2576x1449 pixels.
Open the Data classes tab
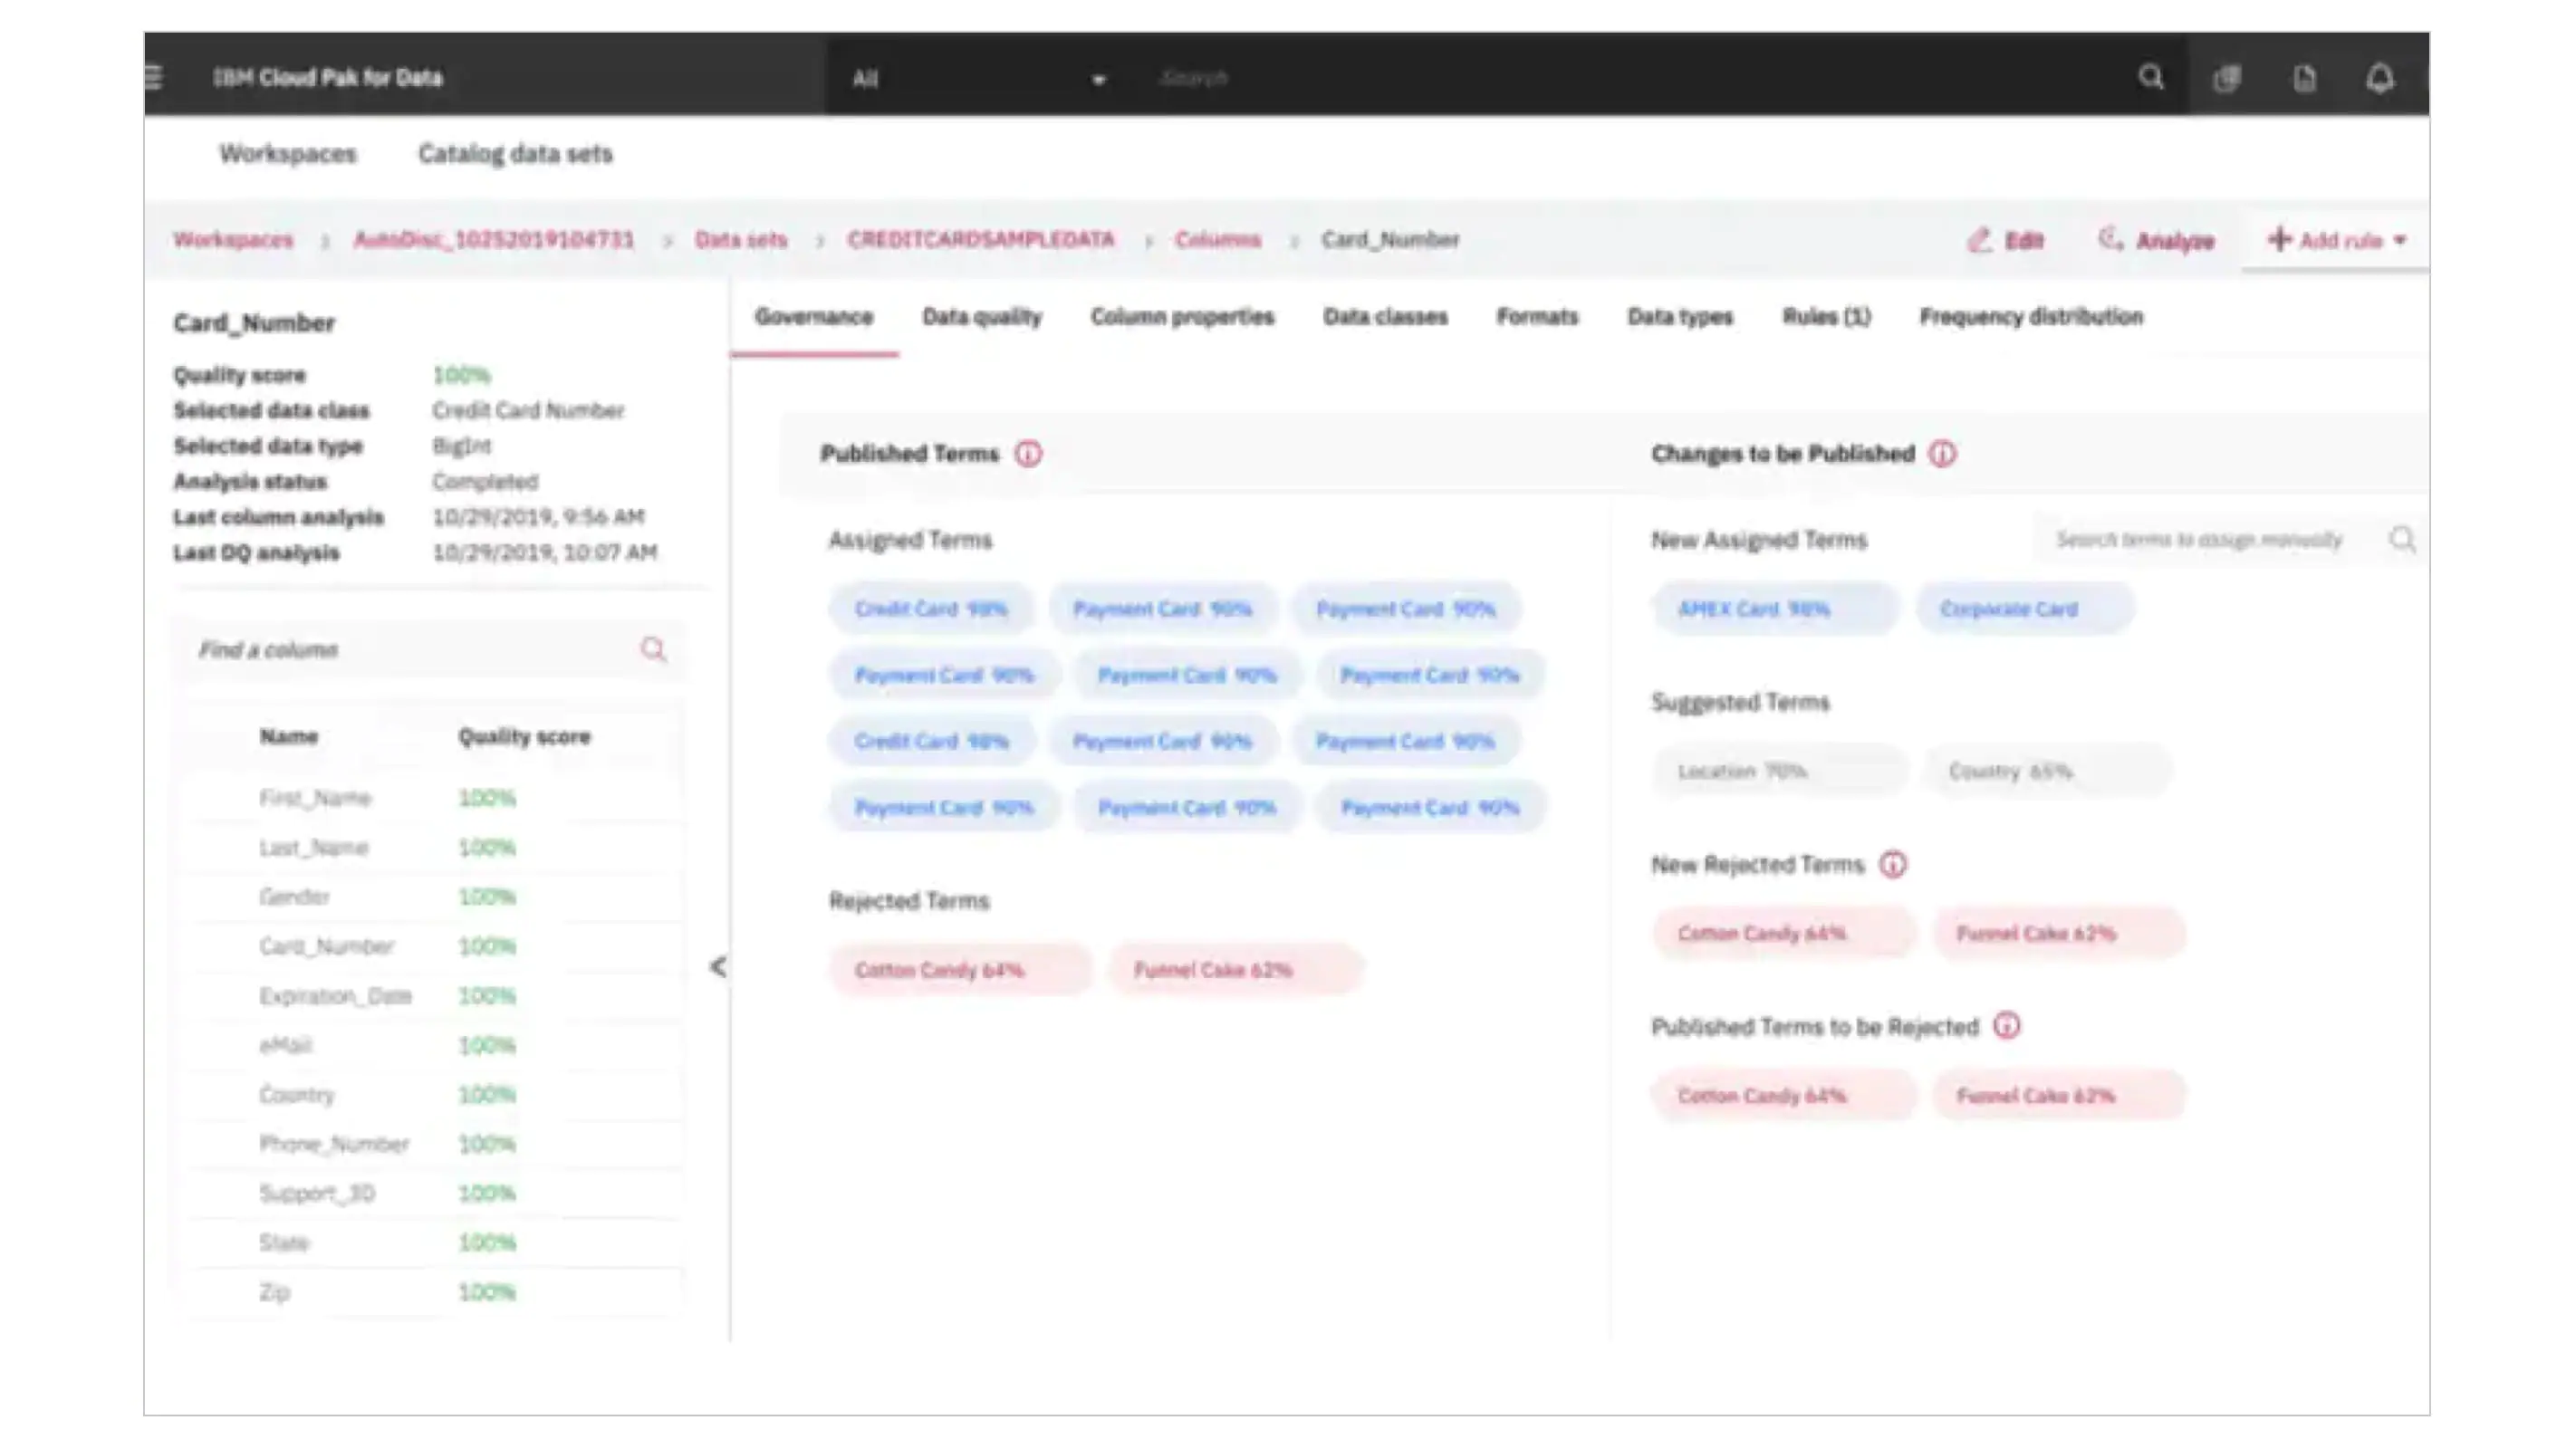[x=1386, y=317]
